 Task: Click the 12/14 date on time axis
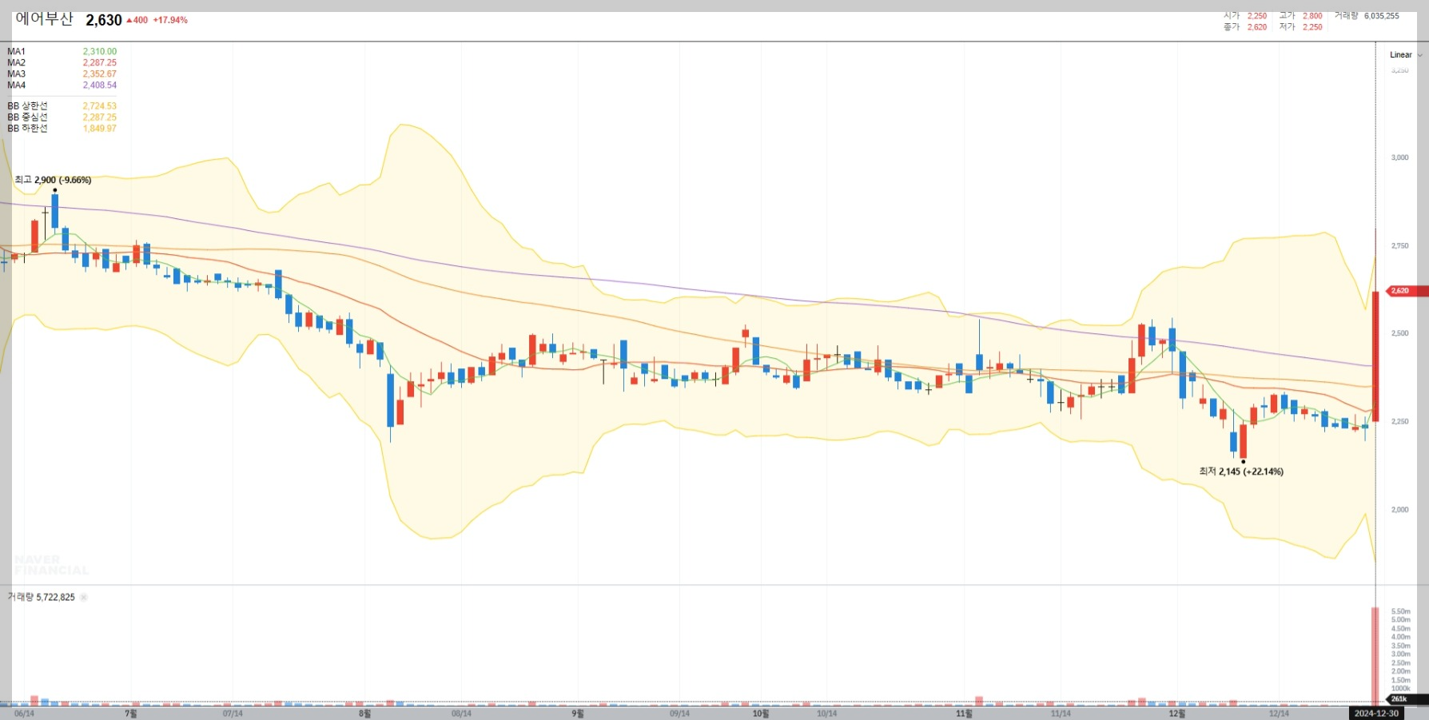1279,714
